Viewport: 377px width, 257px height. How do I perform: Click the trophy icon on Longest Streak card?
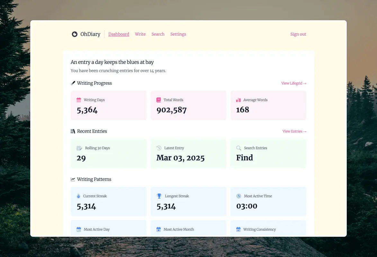[x=159, y=196]
